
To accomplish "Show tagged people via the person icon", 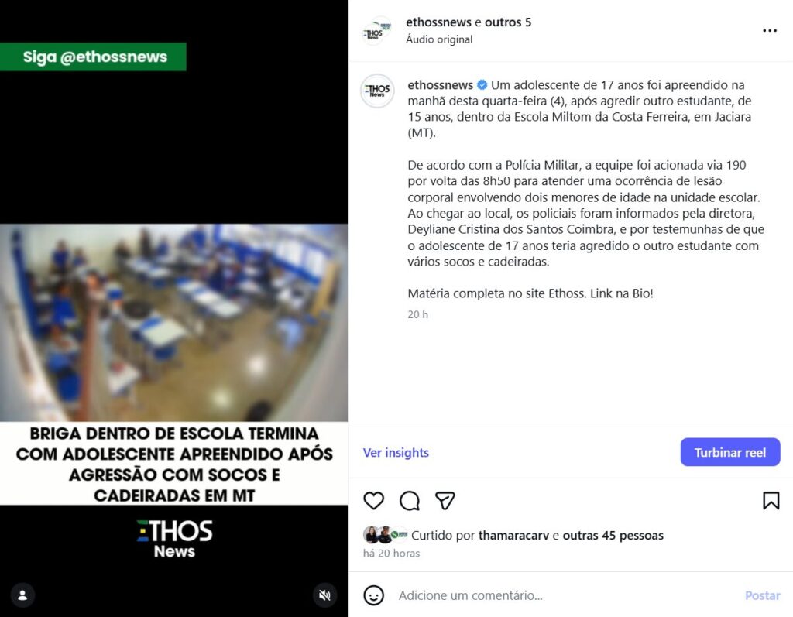I will point(22,595).
